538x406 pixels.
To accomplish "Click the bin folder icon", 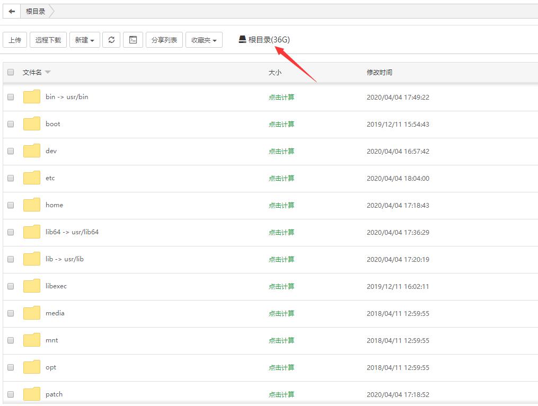I will click(32, 97).
